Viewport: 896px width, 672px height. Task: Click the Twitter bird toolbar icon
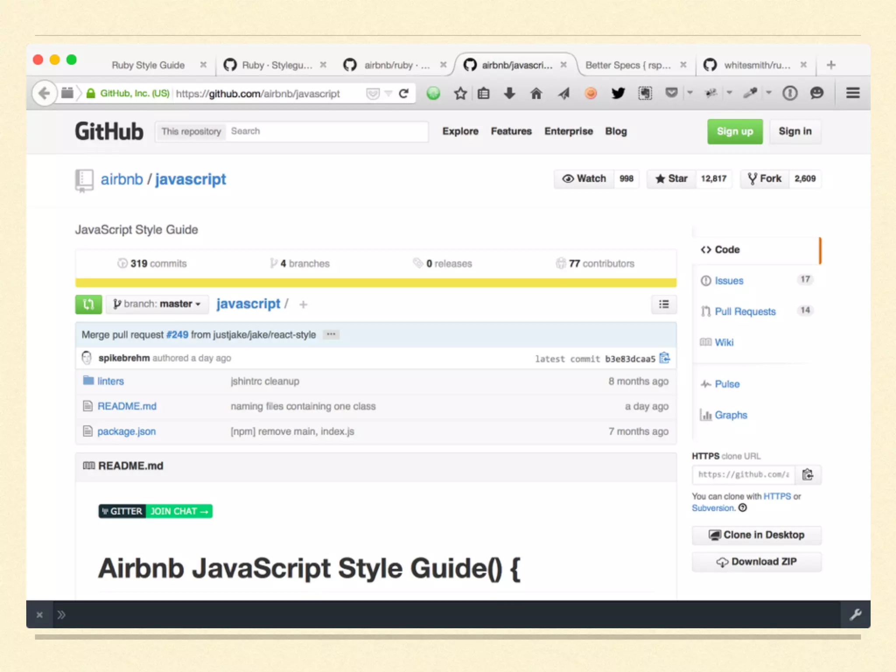618,93
